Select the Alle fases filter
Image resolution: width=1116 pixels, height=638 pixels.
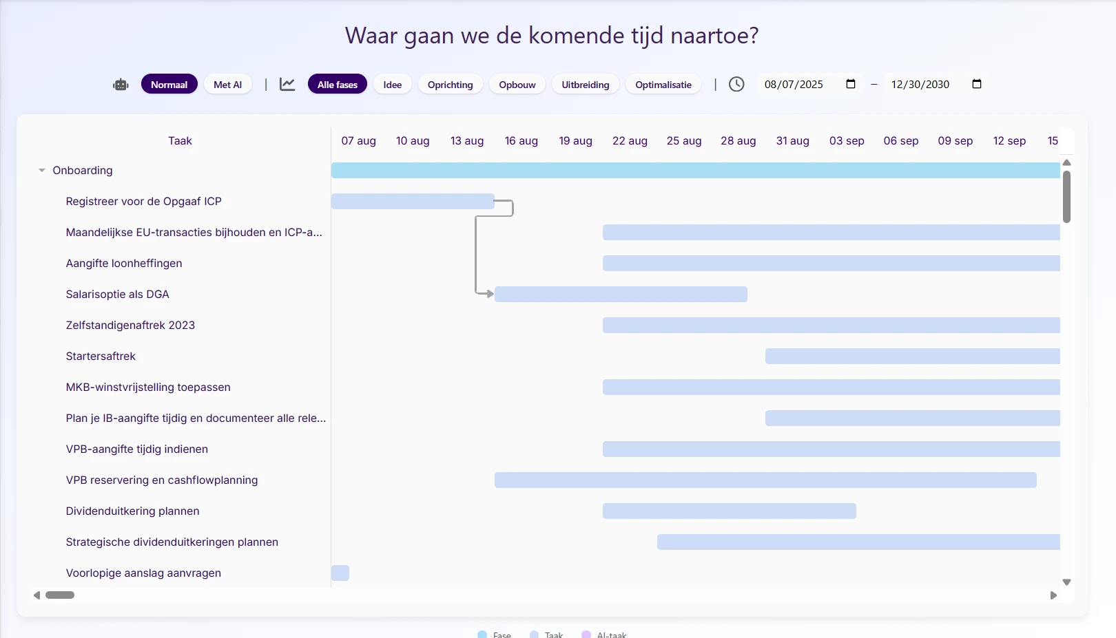(337, 85)
